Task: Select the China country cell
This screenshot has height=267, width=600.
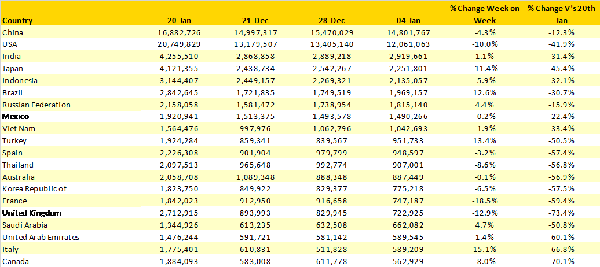Action: [x=13, y=32]
